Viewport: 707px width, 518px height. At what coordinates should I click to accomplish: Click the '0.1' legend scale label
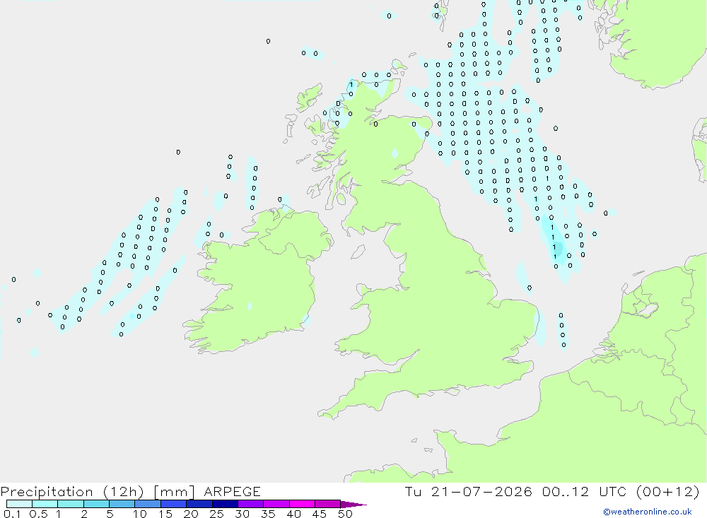tap(12, 514)
